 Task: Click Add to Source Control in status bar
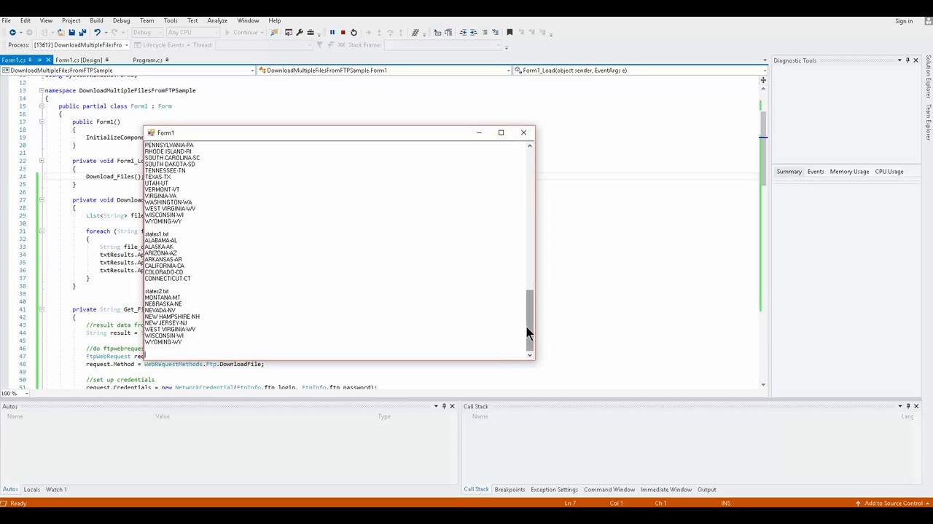click(x=894, y=503)
